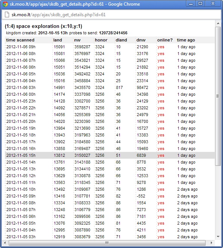Click the 'online?' column header
This screenshot has width=223, height=248.
point(165,40)
